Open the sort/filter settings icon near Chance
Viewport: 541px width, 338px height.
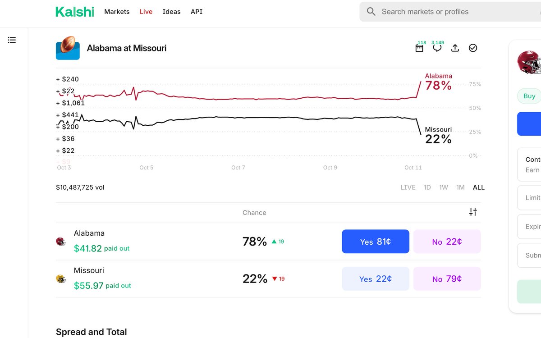coord(472,212)
